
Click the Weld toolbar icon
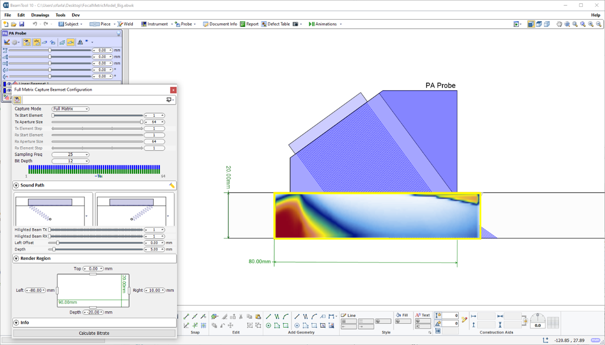click(125, 24)
